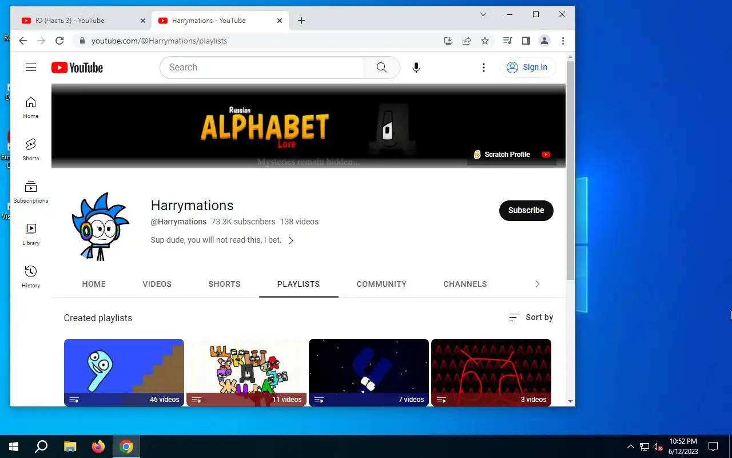The image size is (732, 458).
Task: Open Shorts in the left sidebar
Action: [x=31, y=150]
